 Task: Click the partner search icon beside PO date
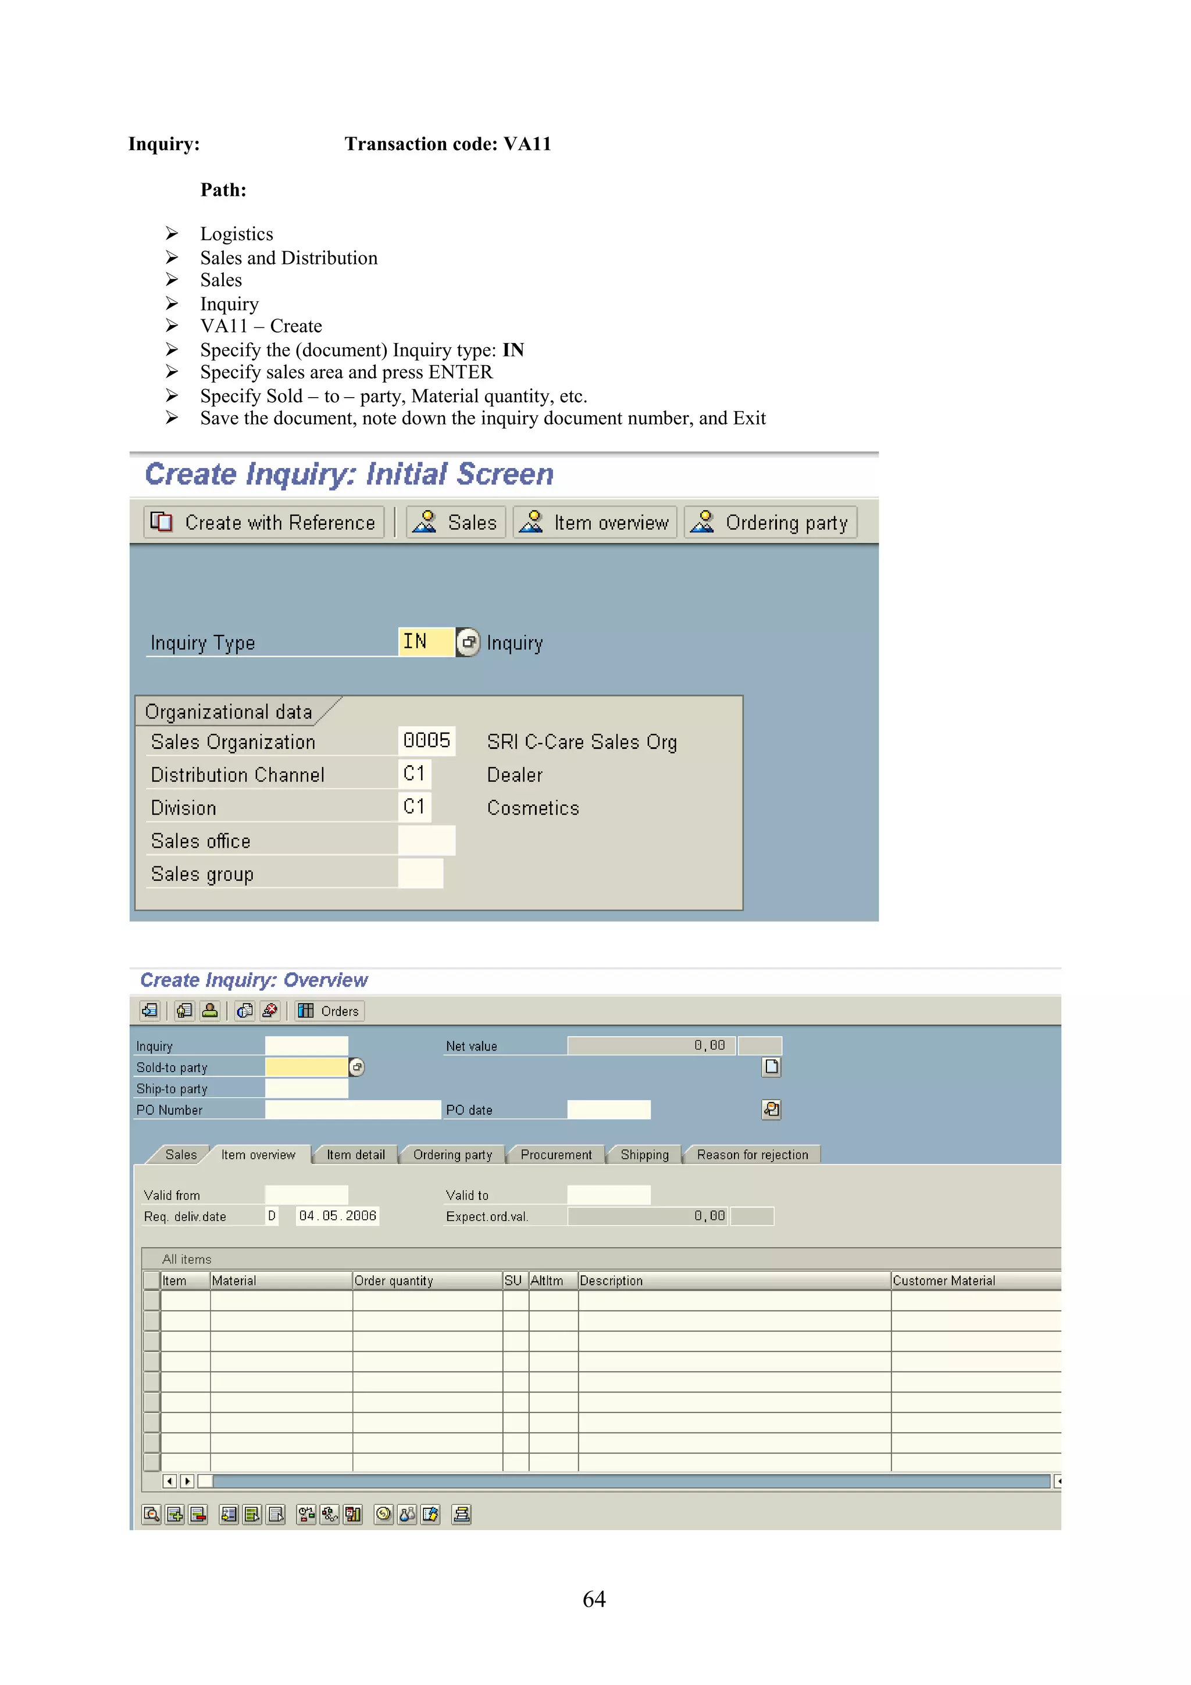771,1109
